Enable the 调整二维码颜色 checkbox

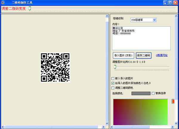[113, 88]
